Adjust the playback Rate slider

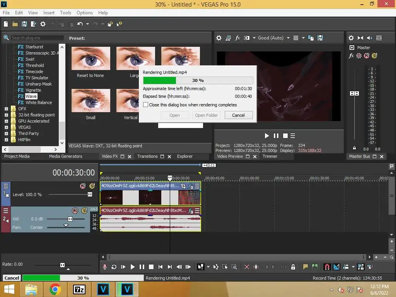62,265
